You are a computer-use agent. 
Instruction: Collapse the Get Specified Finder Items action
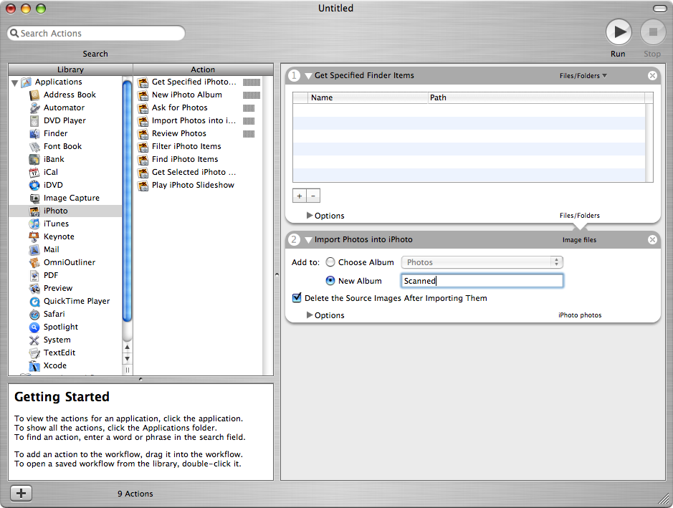(308, 76)
